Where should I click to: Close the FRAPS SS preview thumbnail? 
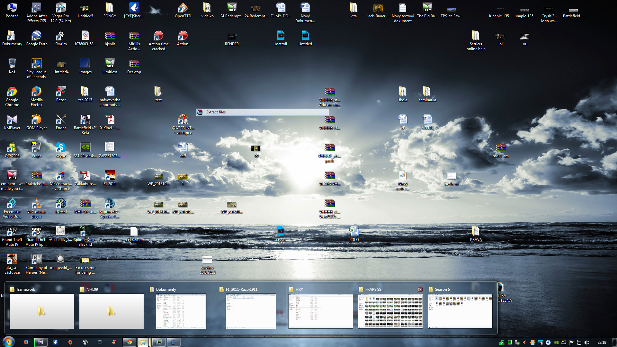pos(420,289)
